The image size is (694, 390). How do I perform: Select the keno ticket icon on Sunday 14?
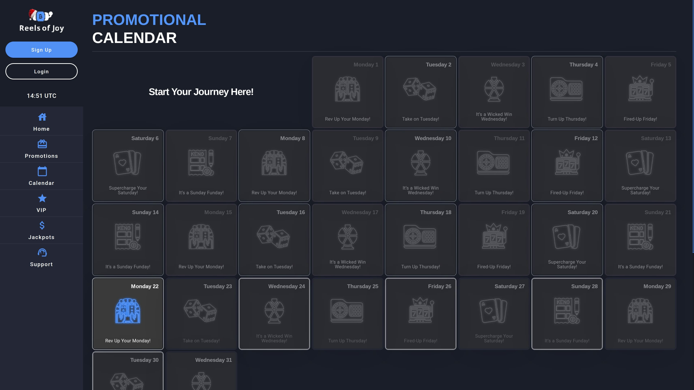[128, 237]
